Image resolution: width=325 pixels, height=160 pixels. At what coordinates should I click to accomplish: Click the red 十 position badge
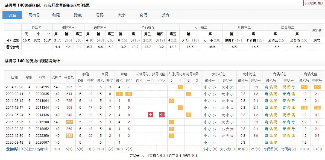tap(151, 115)
